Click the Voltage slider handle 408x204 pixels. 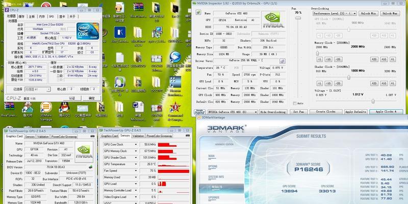(373, 101)
